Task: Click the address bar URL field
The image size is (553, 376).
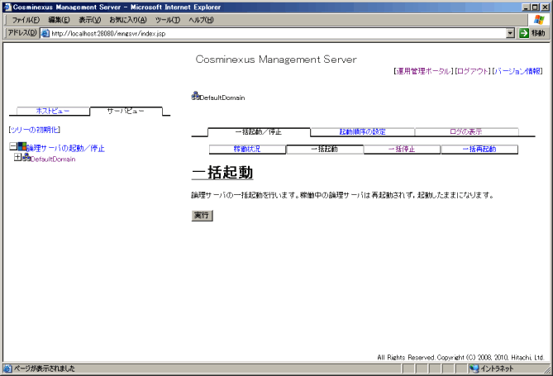Action: (273, 33)
